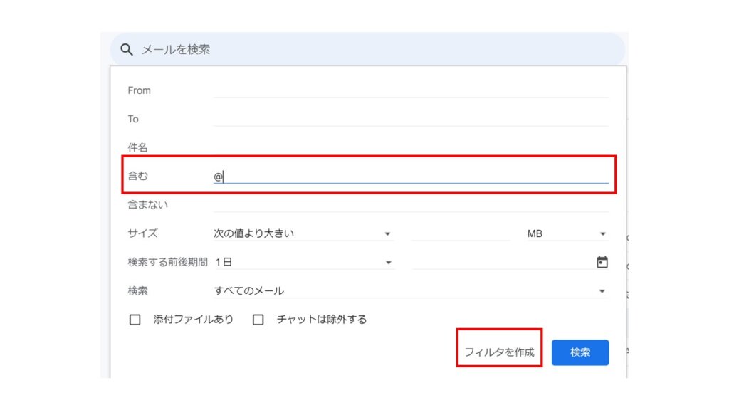Enable the 添付ファイルあり checkbox
Viewport: 729px width, 410px height.
pyautogui.click(x=135, y=320)
